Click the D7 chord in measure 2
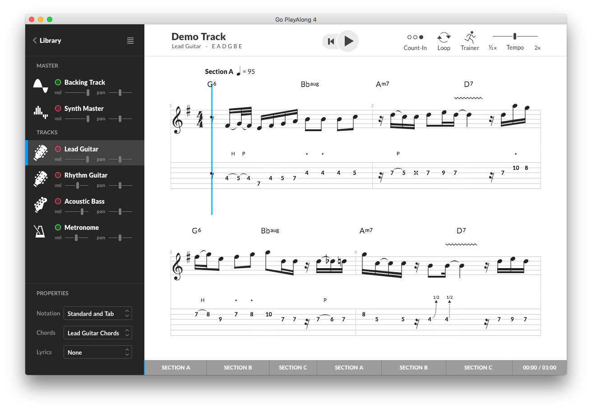 (468, 84)
